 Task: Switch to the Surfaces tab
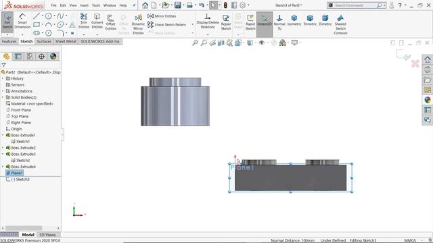[44, 41]
